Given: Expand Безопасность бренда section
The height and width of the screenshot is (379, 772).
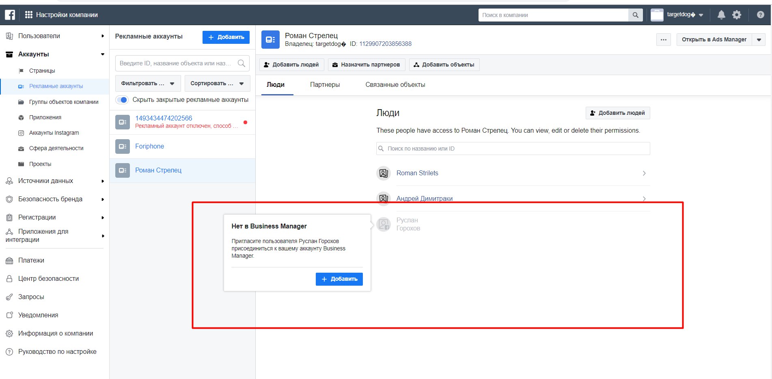Looking at the screenshot, I should (54, 199).
